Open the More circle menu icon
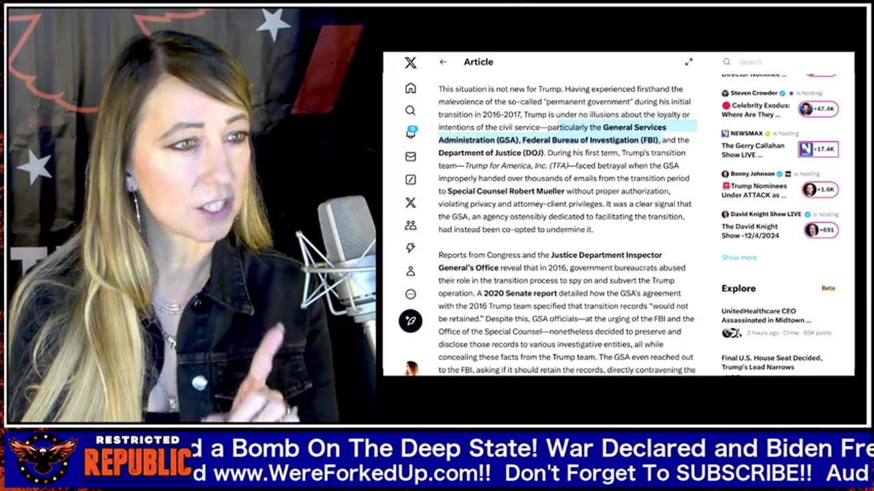This screenshot has width=874, height=491. pyautogui.click(x=410, y=294)
